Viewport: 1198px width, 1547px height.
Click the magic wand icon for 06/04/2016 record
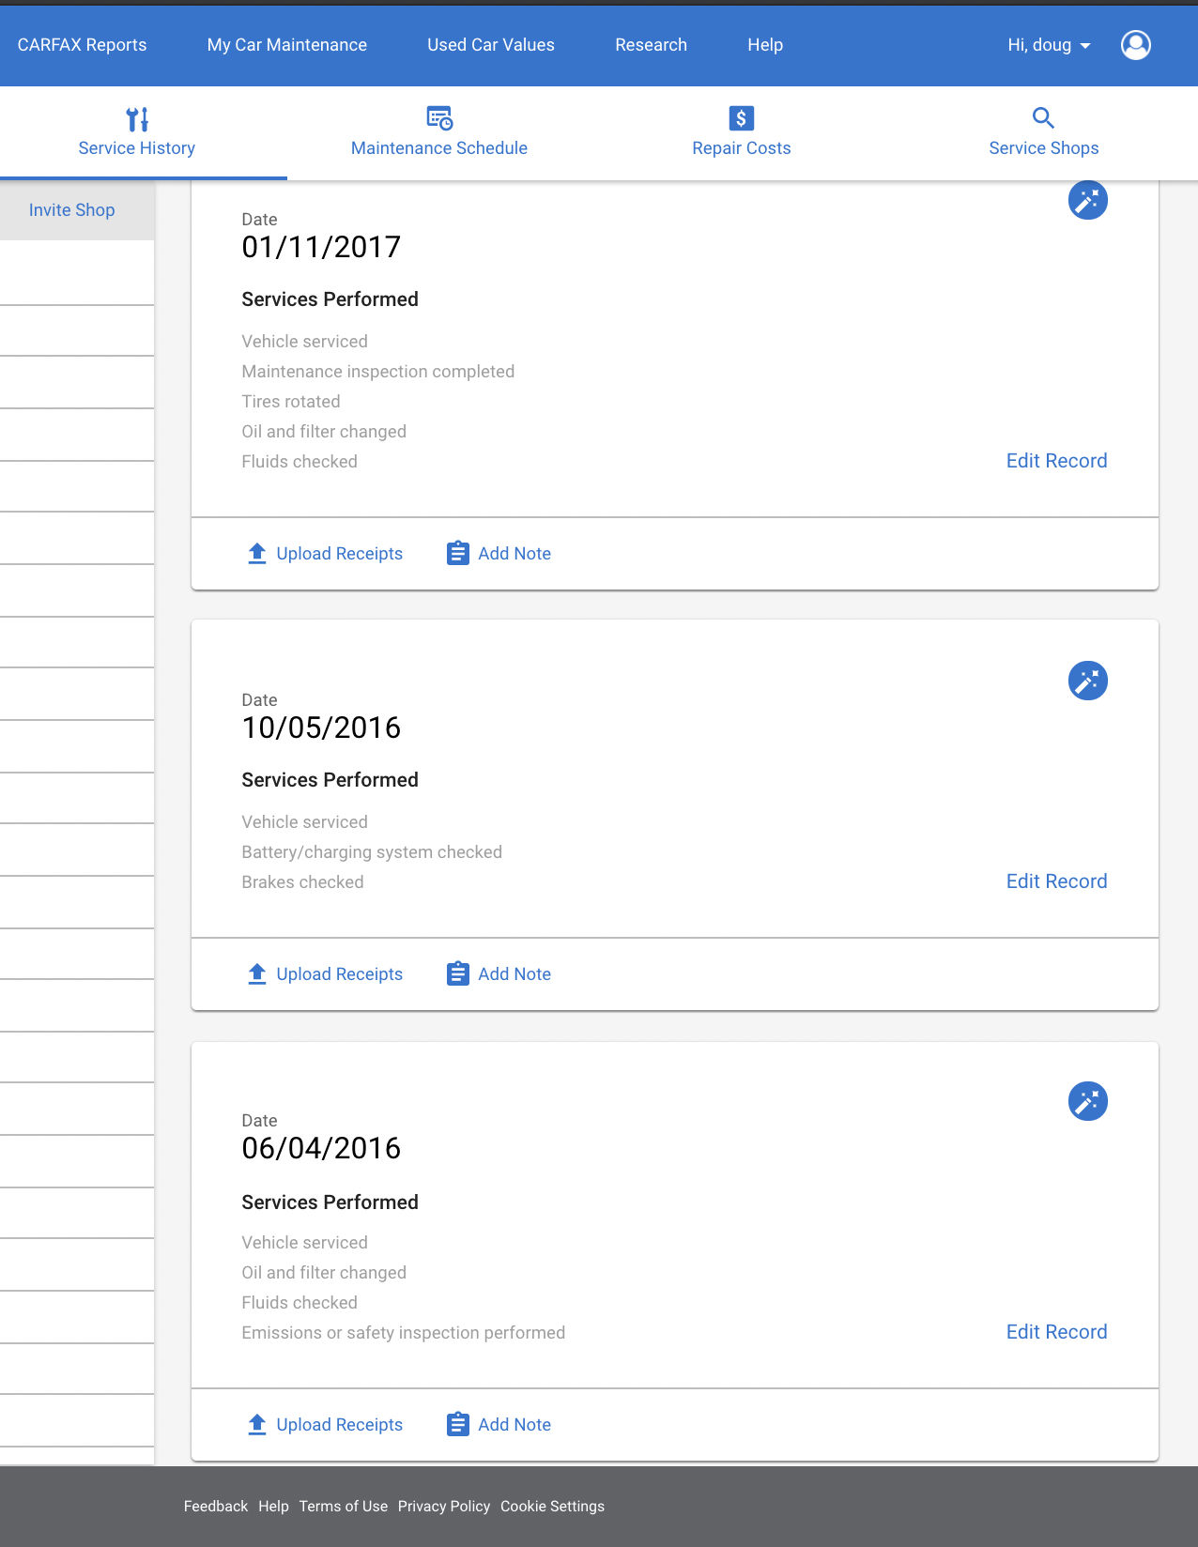[1088, 1101]
